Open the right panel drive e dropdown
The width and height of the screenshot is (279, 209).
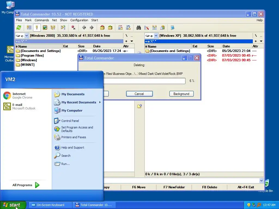click(156, 36)
